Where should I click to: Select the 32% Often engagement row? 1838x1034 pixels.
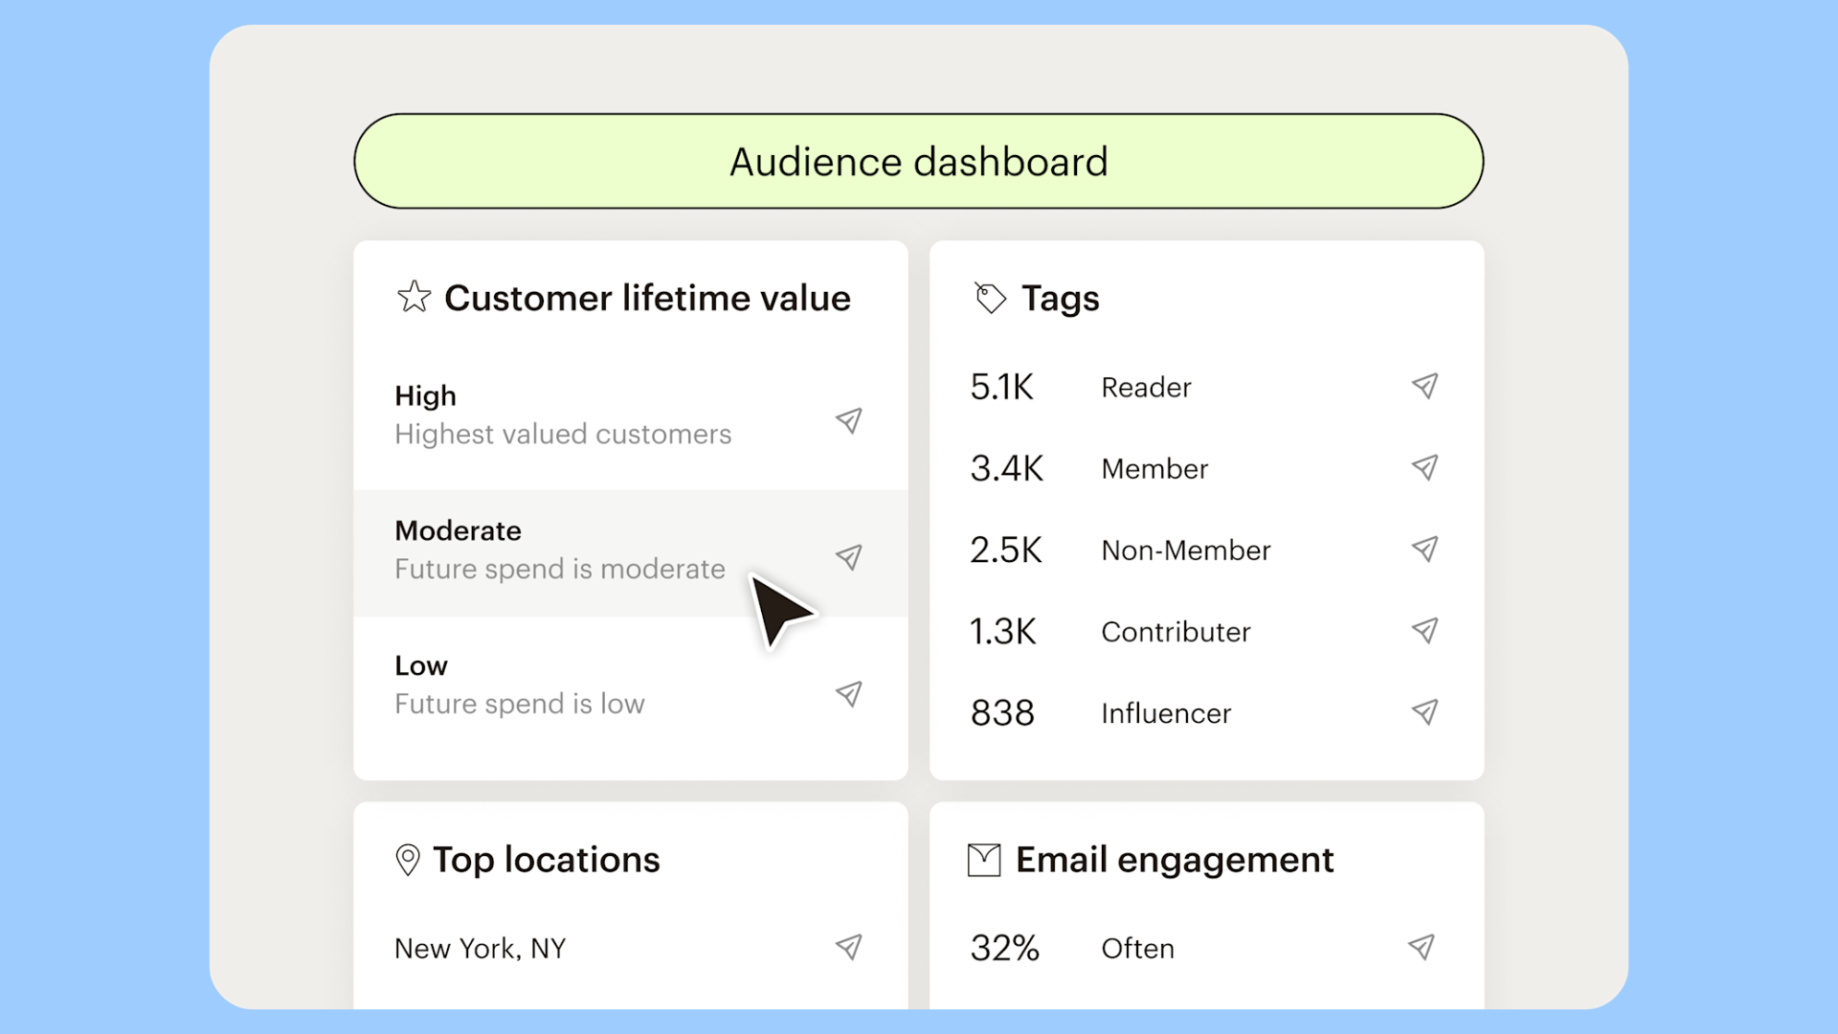[1101, 947]
